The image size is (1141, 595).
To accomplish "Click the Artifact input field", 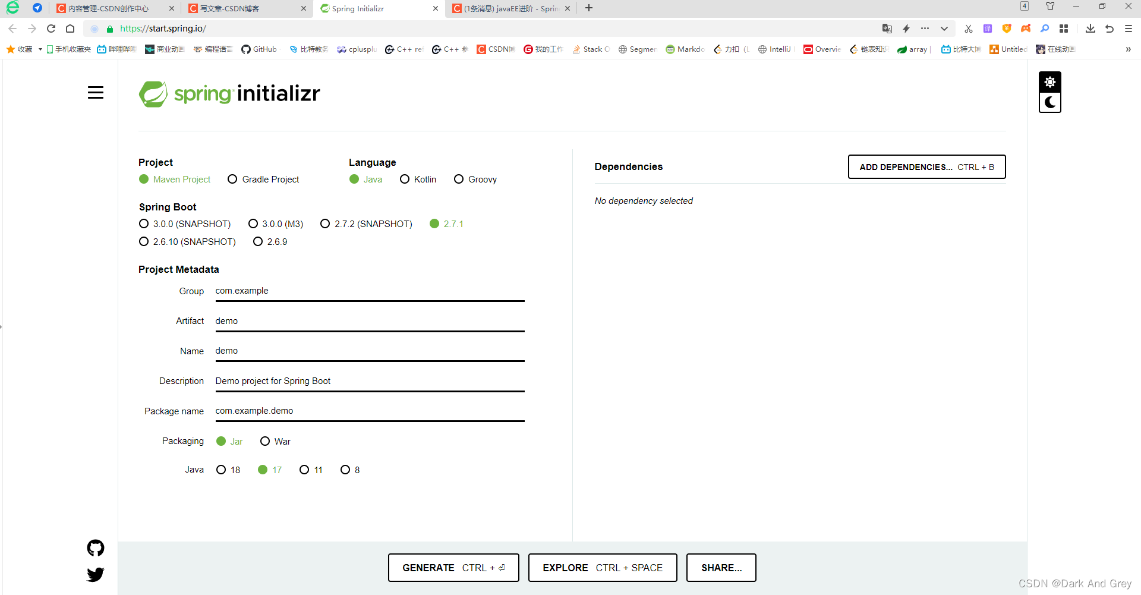I will (x=370, y=322).
